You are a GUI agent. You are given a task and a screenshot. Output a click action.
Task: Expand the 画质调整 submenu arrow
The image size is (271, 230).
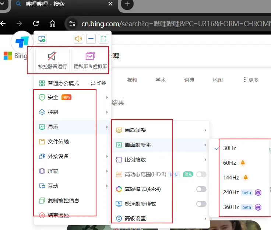(x=205, y=130)
